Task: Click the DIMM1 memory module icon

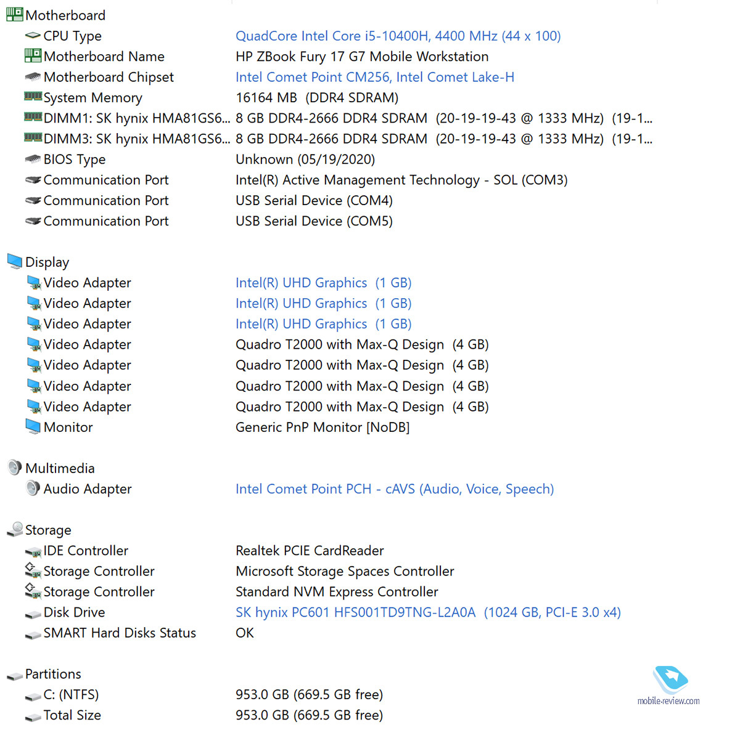Action: 33,116
